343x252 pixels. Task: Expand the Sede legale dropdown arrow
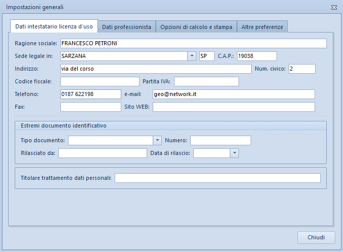tap(192, 56)
